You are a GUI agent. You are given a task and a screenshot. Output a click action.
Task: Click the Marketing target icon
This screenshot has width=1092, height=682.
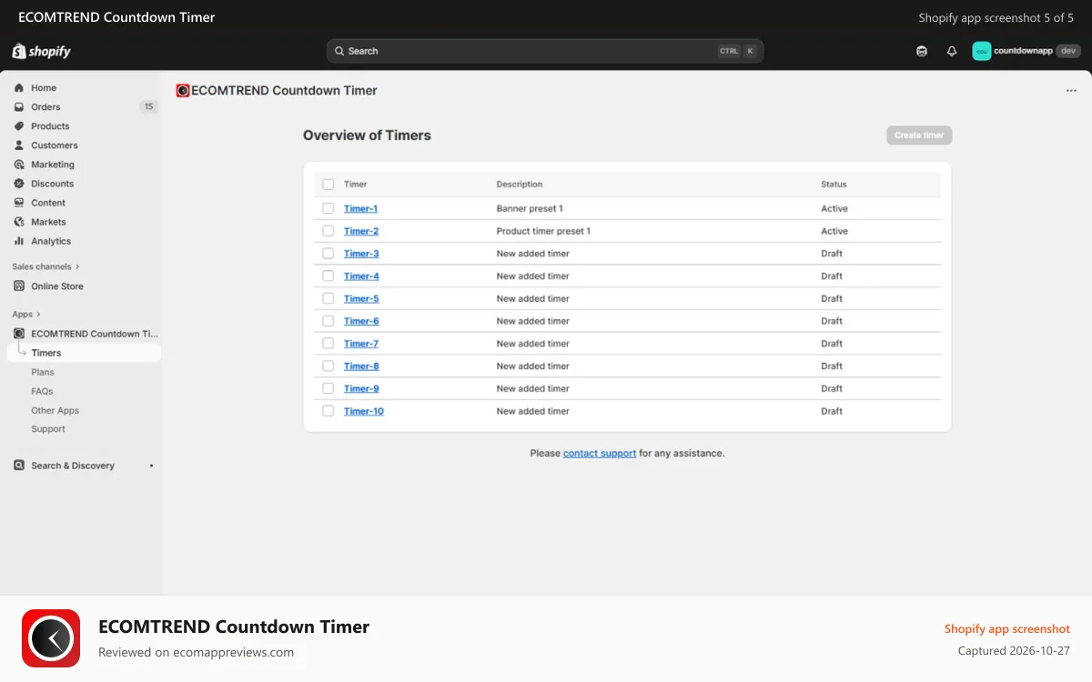[19, 165]
